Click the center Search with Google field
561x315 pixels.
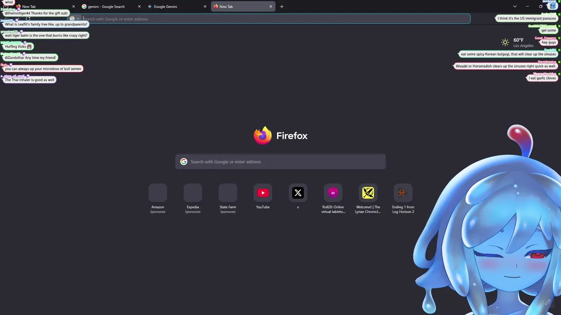(x=280, y=162)
